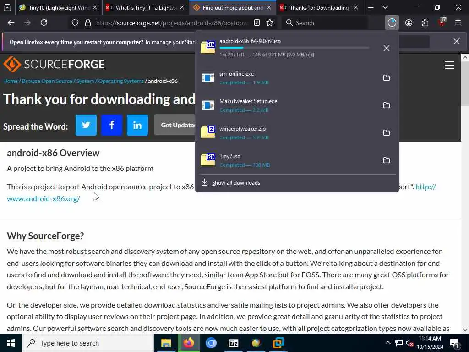Reload the current SourceForge page
The width and height of the screenshot is (469, 352).
tap(44, 23)
